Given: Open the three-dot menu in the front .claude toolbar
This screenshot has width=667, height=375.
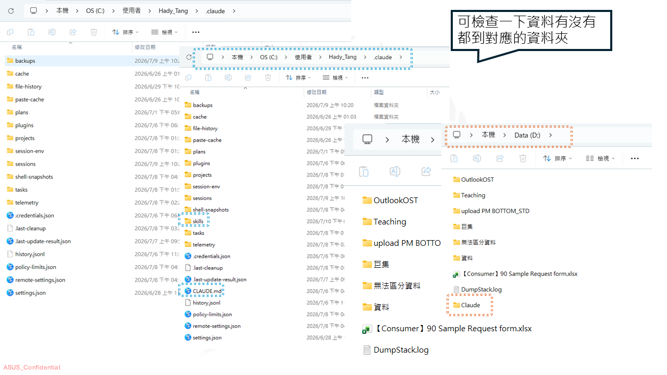Looking at the screenshot, I should [x=365, y=78].
